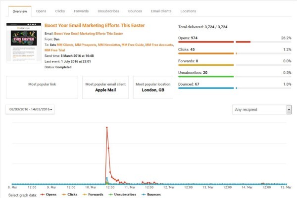Toggle the Forwards series in the graph legend
Screen dimensions: 297x198
pos(93,195)
